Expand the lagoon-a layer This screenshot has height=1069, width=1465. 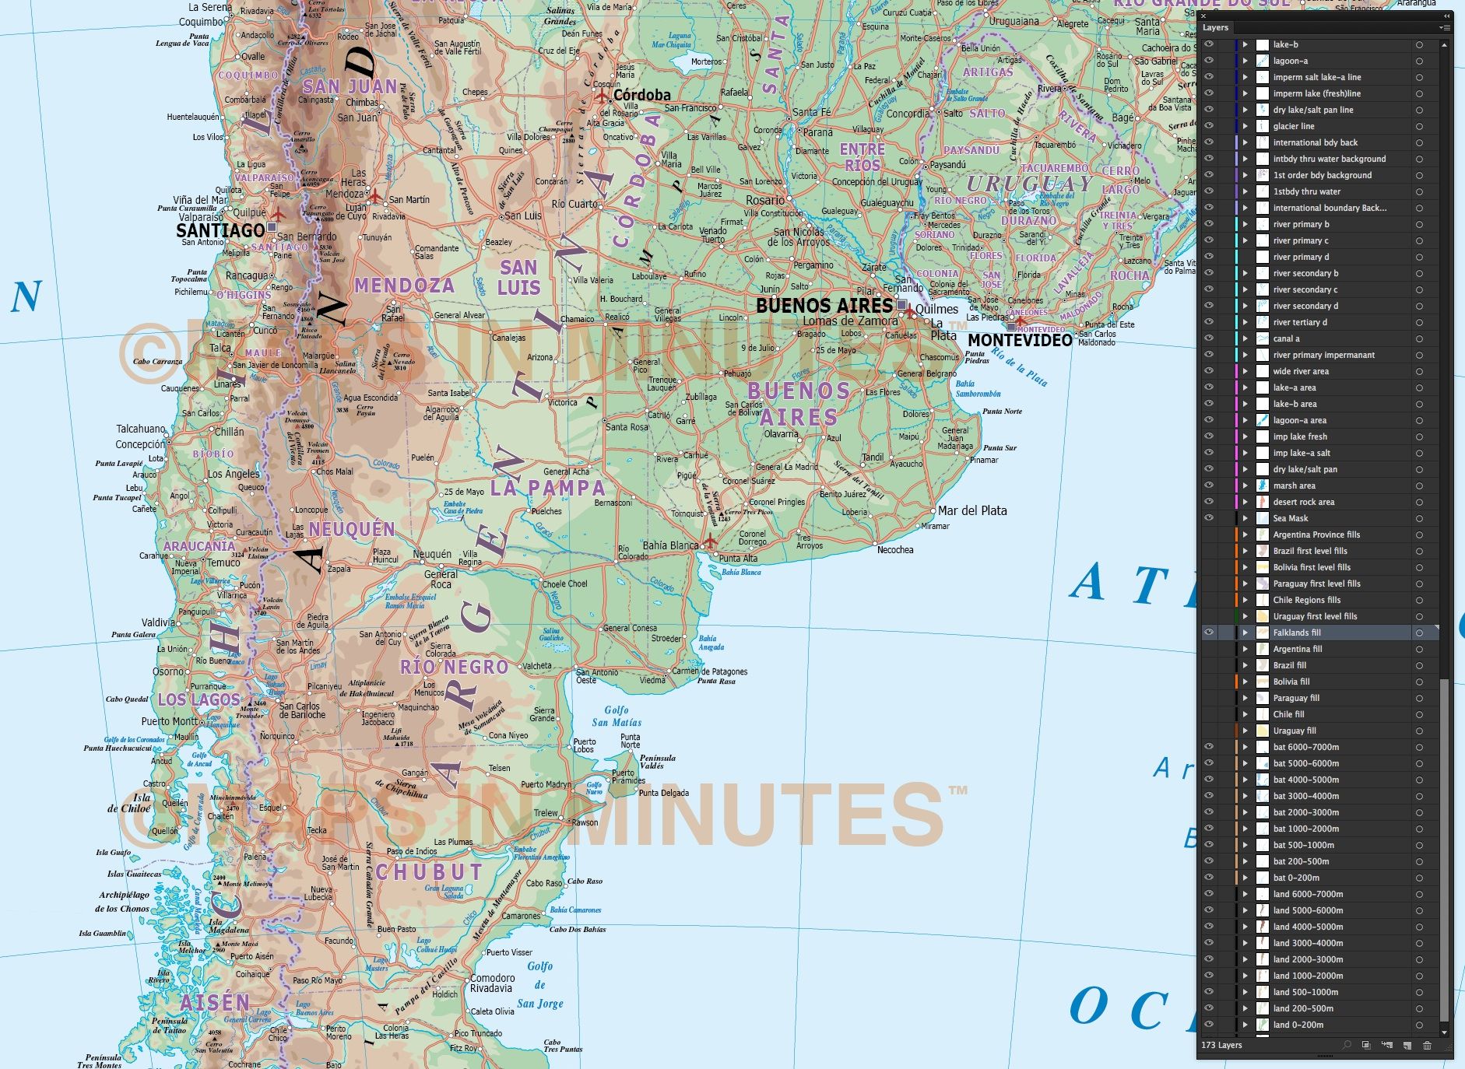tap(1245, 61)
